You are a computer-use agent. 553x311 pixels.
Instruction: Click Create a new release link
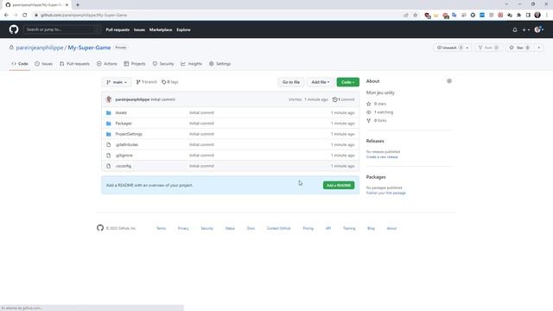click(x=382, y=157)
